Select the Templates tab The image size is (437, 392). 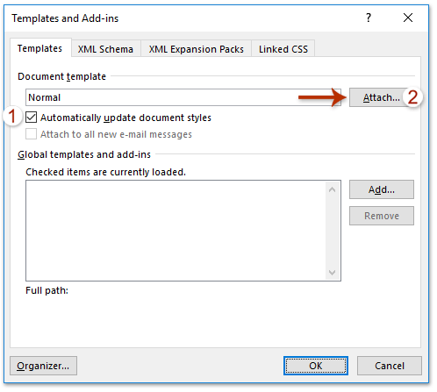(40, 48)
